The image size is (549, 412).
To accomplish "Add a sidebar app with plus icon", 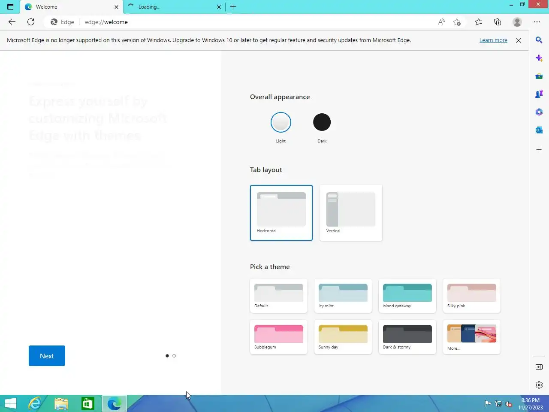I will click(x=539, y=150).
